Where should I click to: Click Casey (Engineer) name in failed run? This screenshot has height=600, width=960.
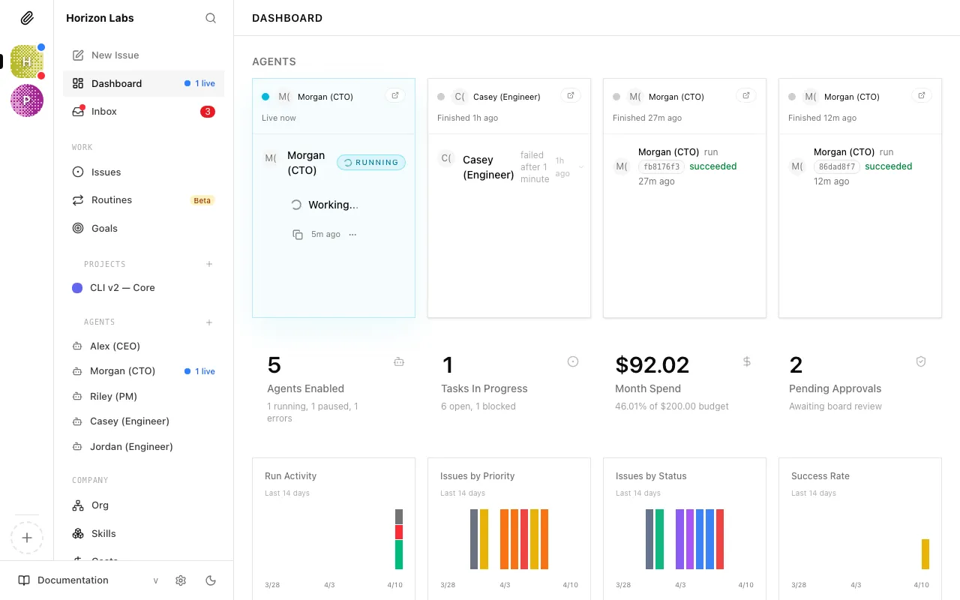click(488, 167)
